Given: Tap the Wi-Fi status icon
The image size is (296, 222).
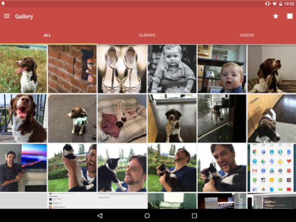Looking at the screenshot, I should click(275, 4).
